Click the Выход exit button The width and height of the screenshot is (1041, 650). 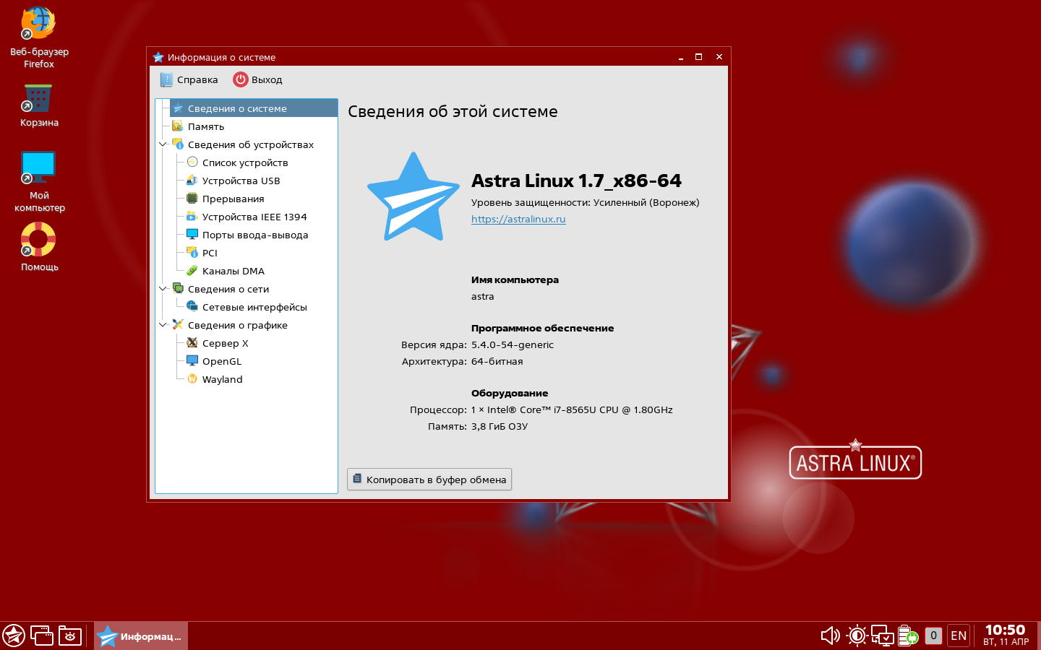[257, 79]
